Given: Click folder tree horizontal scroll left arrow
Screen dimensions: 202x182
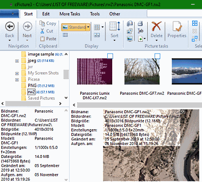Looking at the screenshot, I should [x=3, y=103].
